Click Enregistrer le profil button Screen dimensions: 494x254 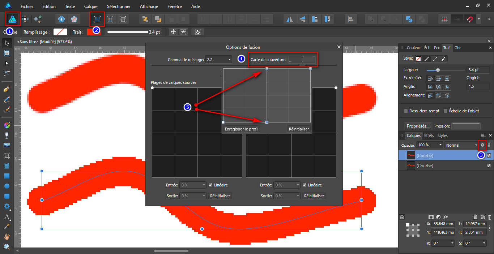(x=242, y=129)
